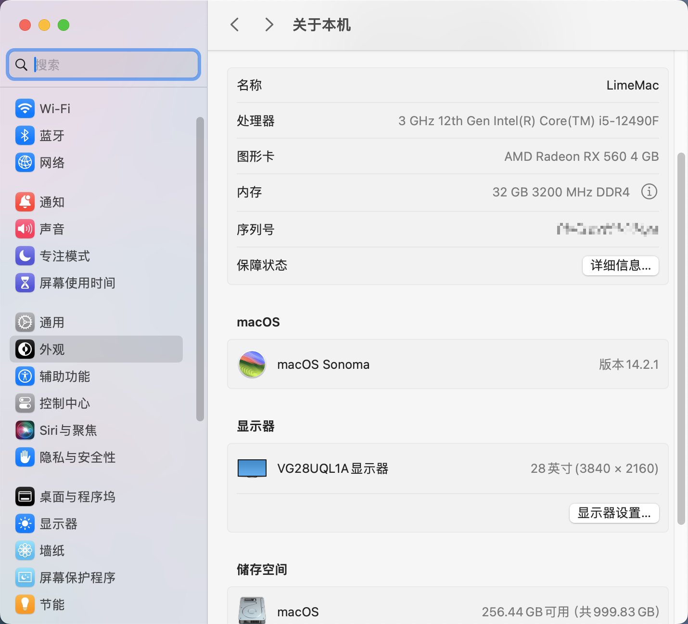Open the Sound (声音) speaker icon
688x624 pixels.
click(25, 229)
